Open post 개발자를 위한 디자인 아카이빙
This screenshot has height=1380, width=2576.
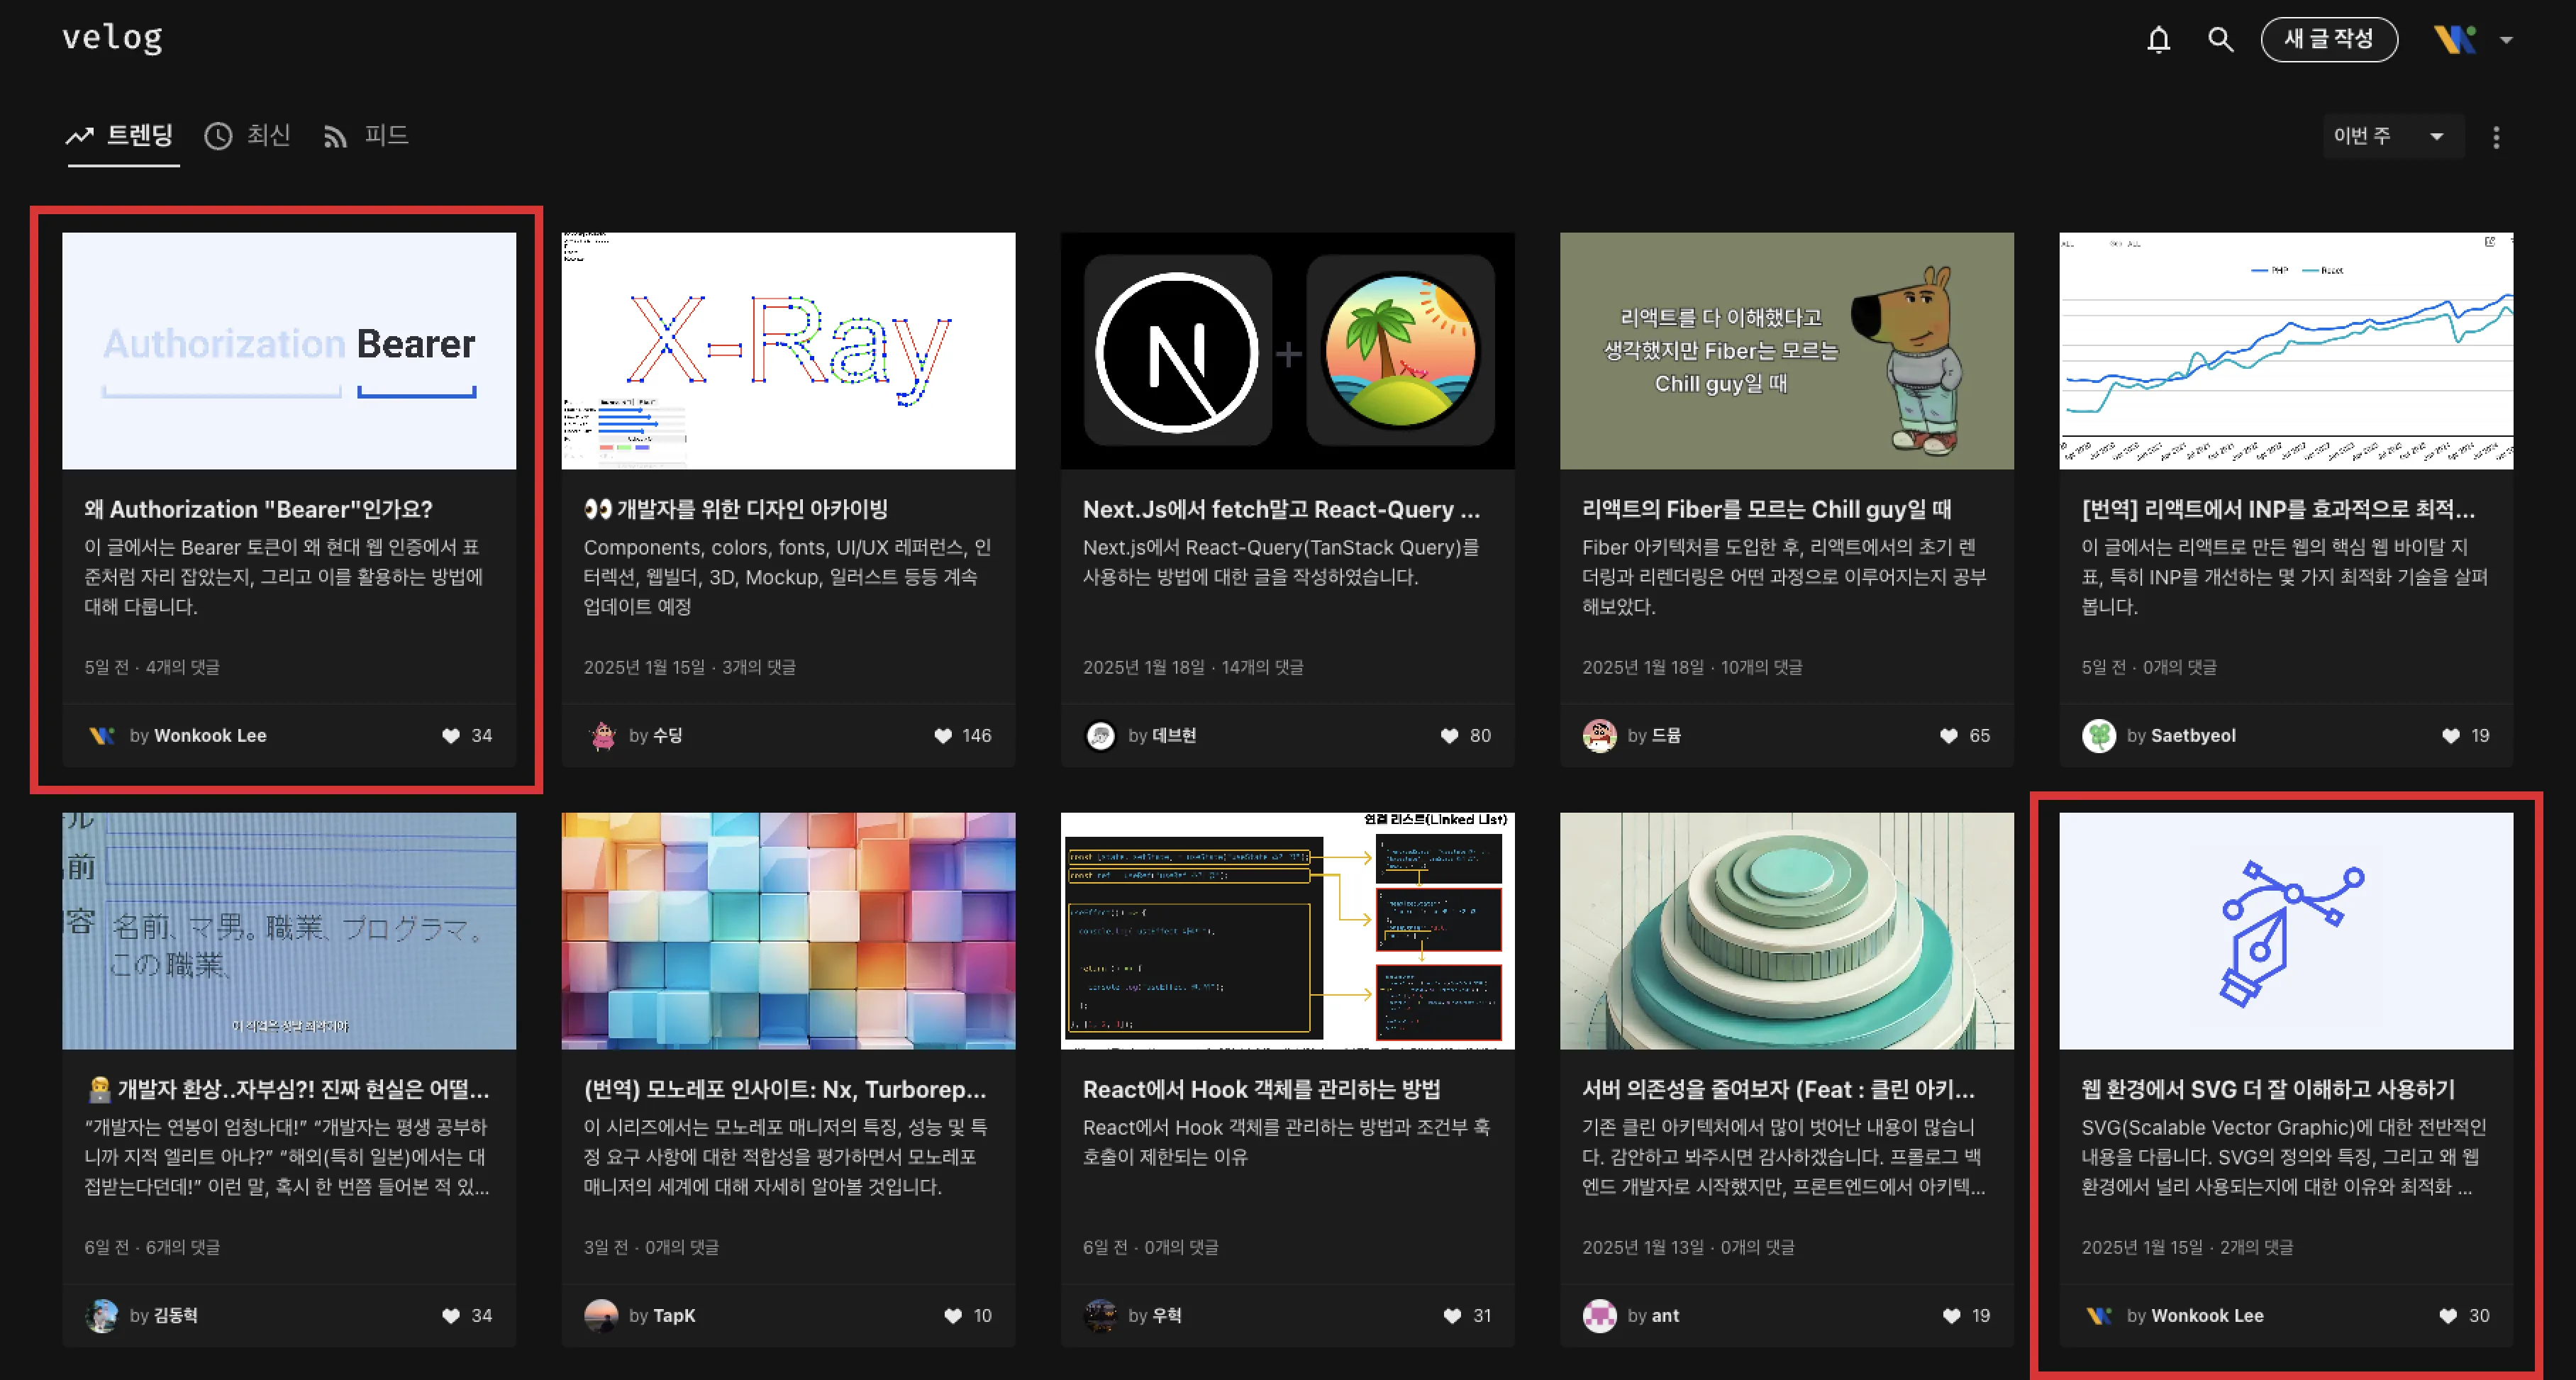coord(736,509)
